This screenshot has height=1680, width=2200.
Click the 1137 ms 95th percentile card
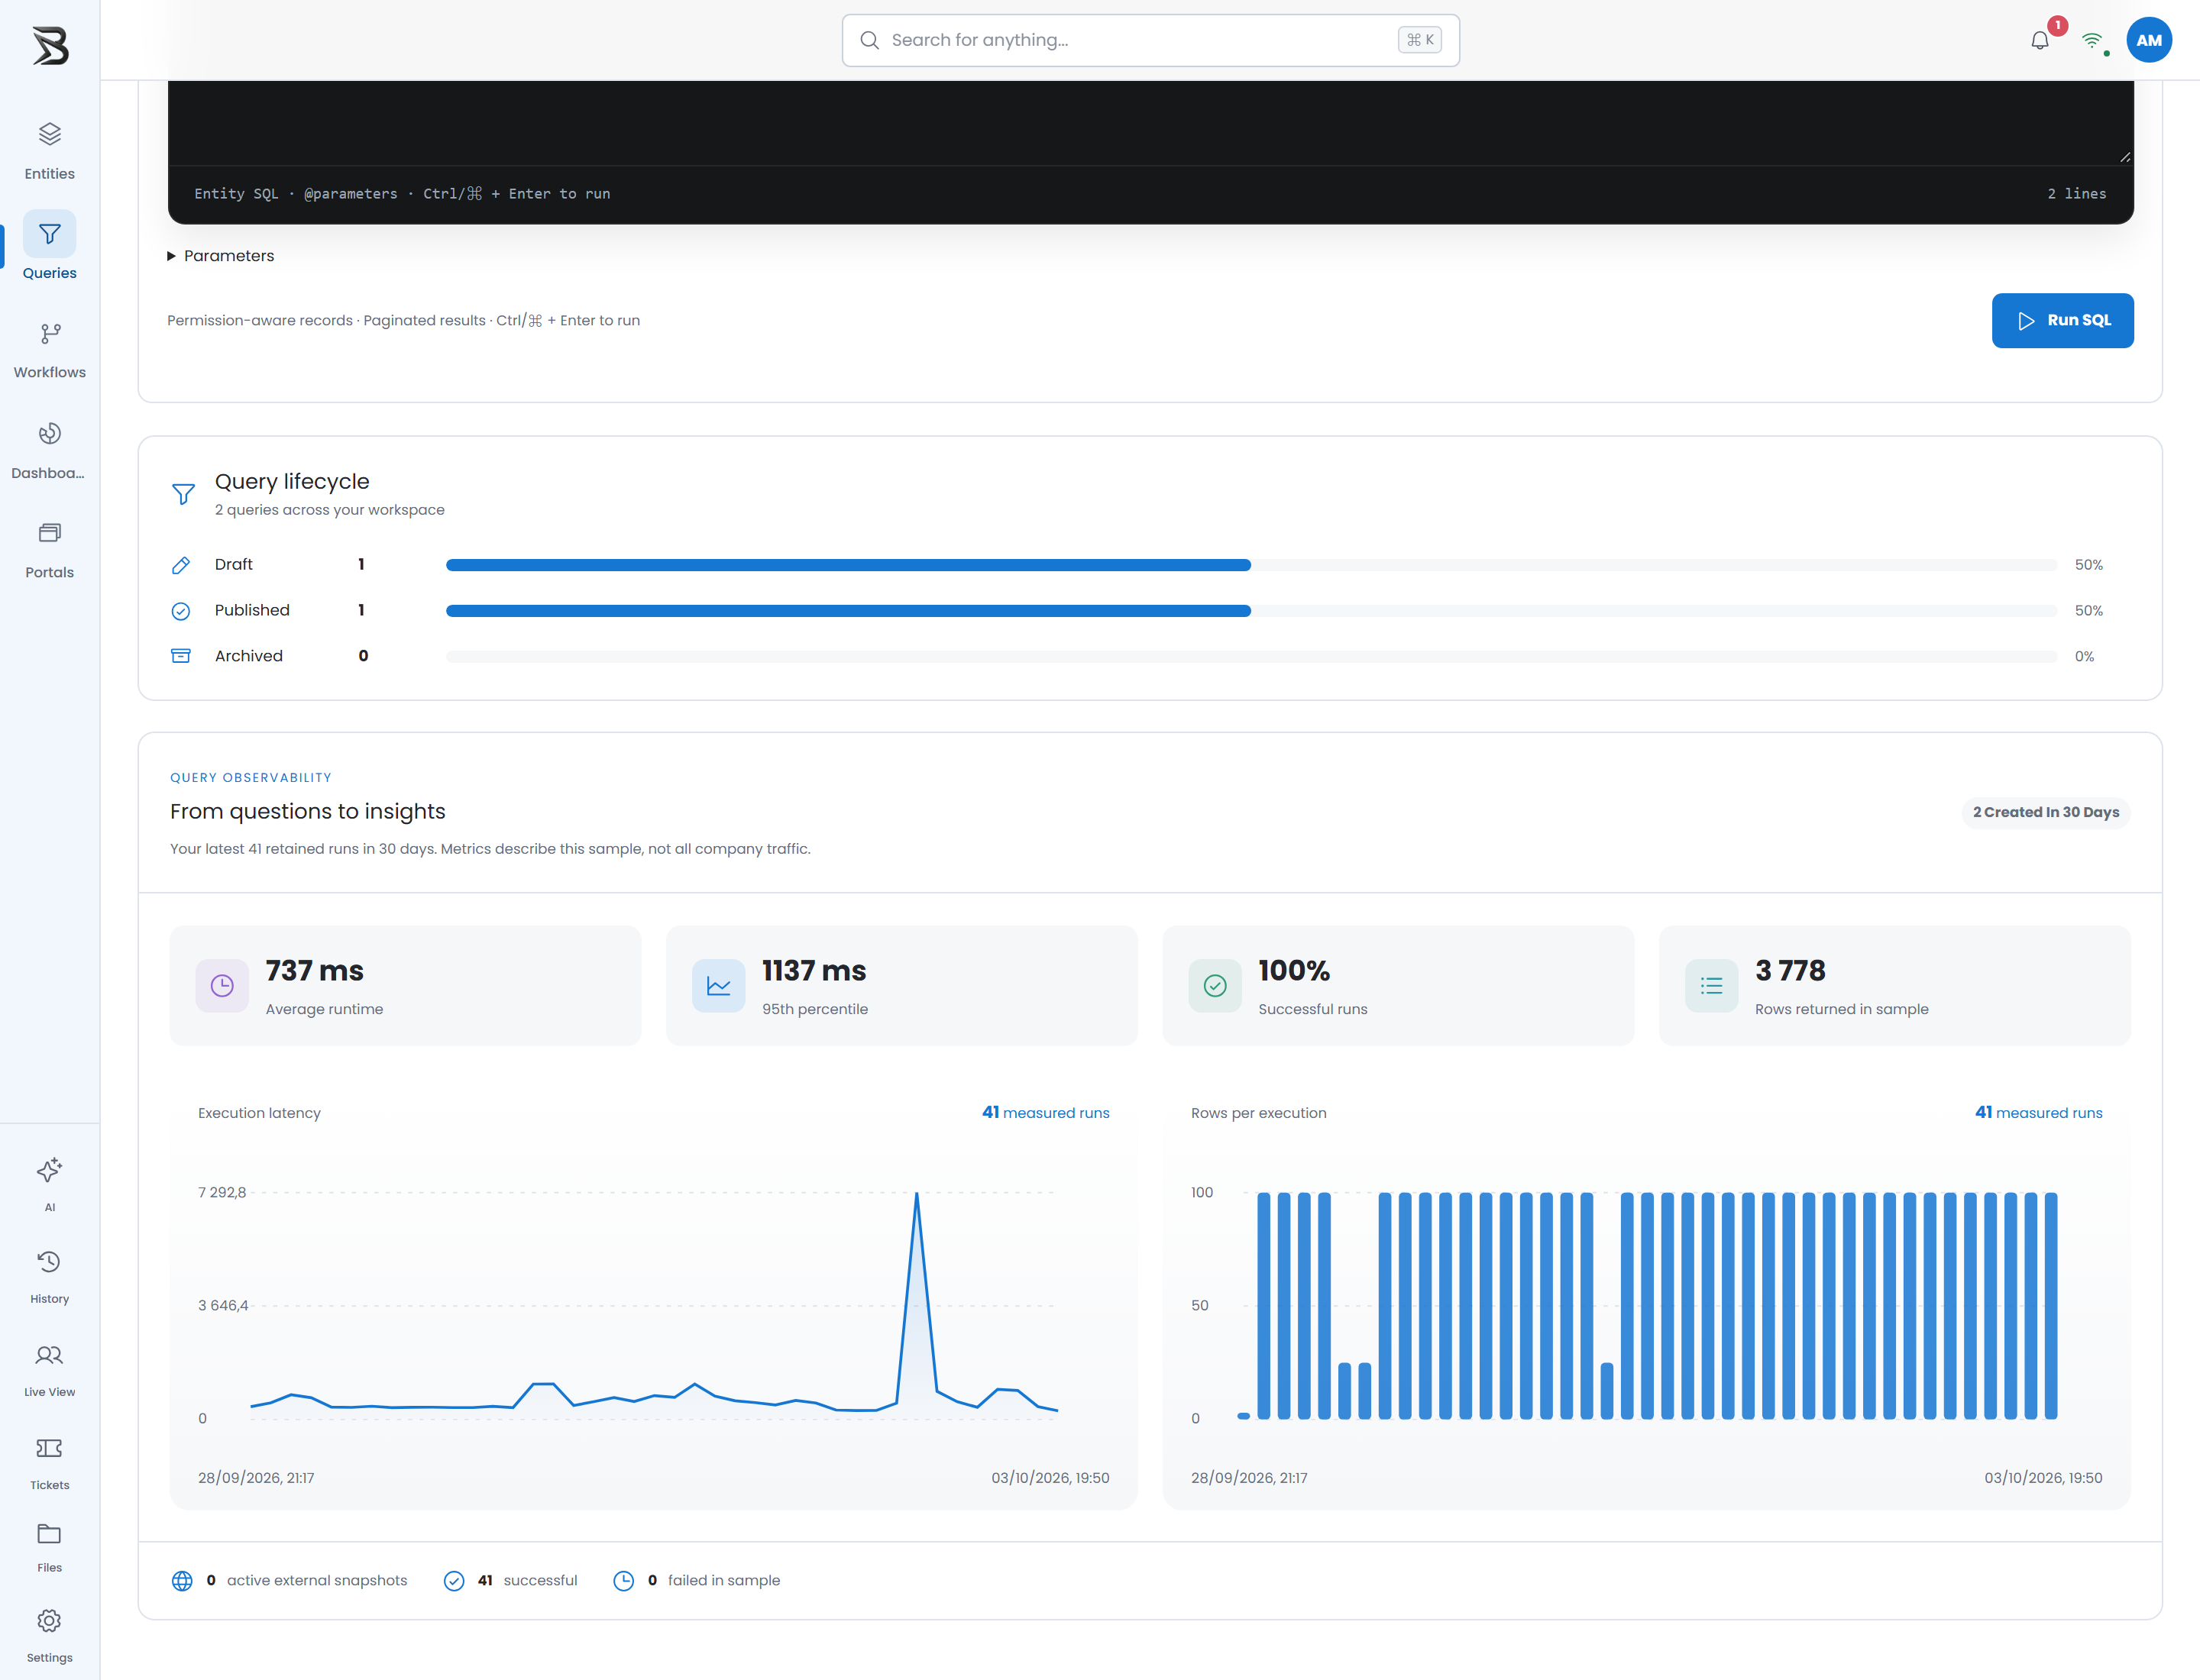(x=901, y=986)
